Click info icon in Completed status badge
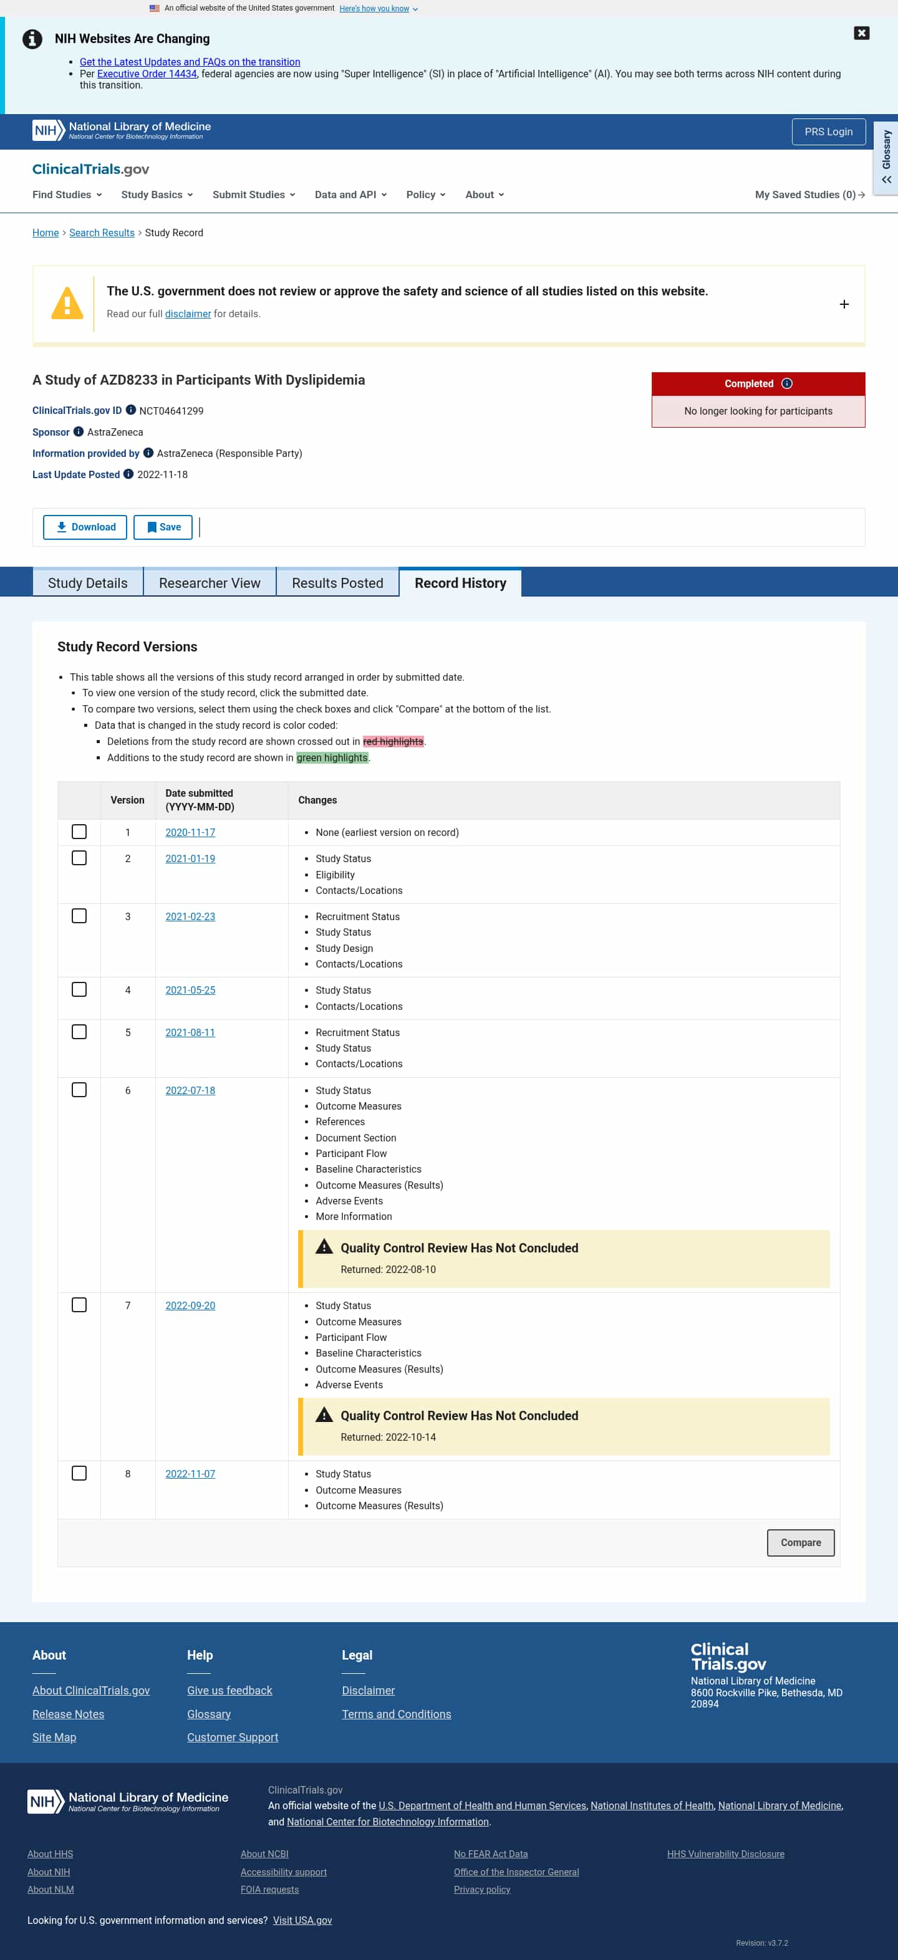The image size is (898, 1960). click(787, 383)
